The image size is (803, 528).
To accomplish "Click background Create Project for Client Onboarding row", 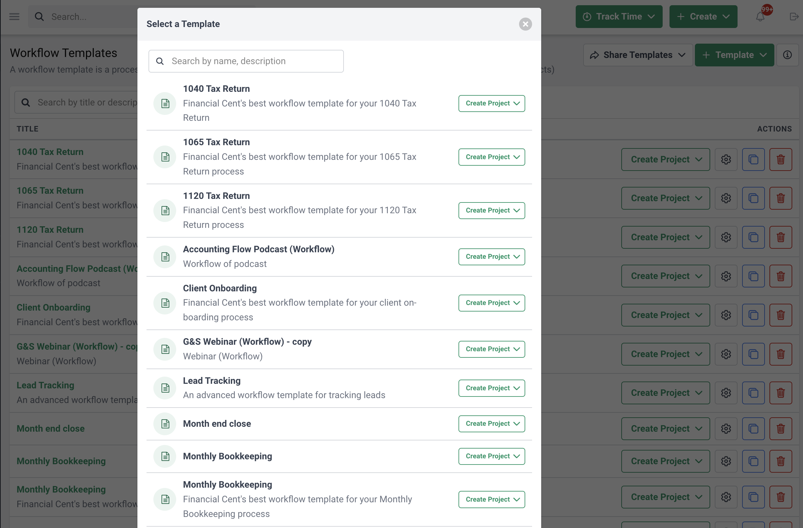I will coord(665,315).
